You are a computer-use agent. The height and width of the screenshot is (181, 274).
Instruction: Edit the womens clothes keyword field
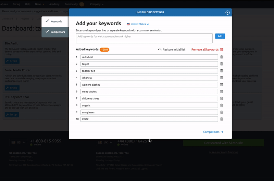[149, 84]
